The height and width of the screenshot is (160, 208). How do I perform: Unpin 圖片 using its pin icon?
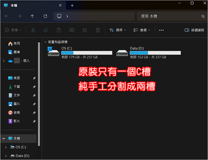click(34, 104)
